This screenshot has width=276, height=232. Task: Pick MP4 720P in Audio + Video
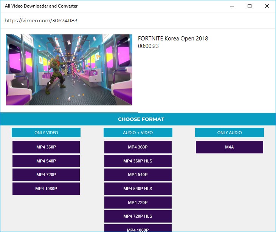point(138,203)
